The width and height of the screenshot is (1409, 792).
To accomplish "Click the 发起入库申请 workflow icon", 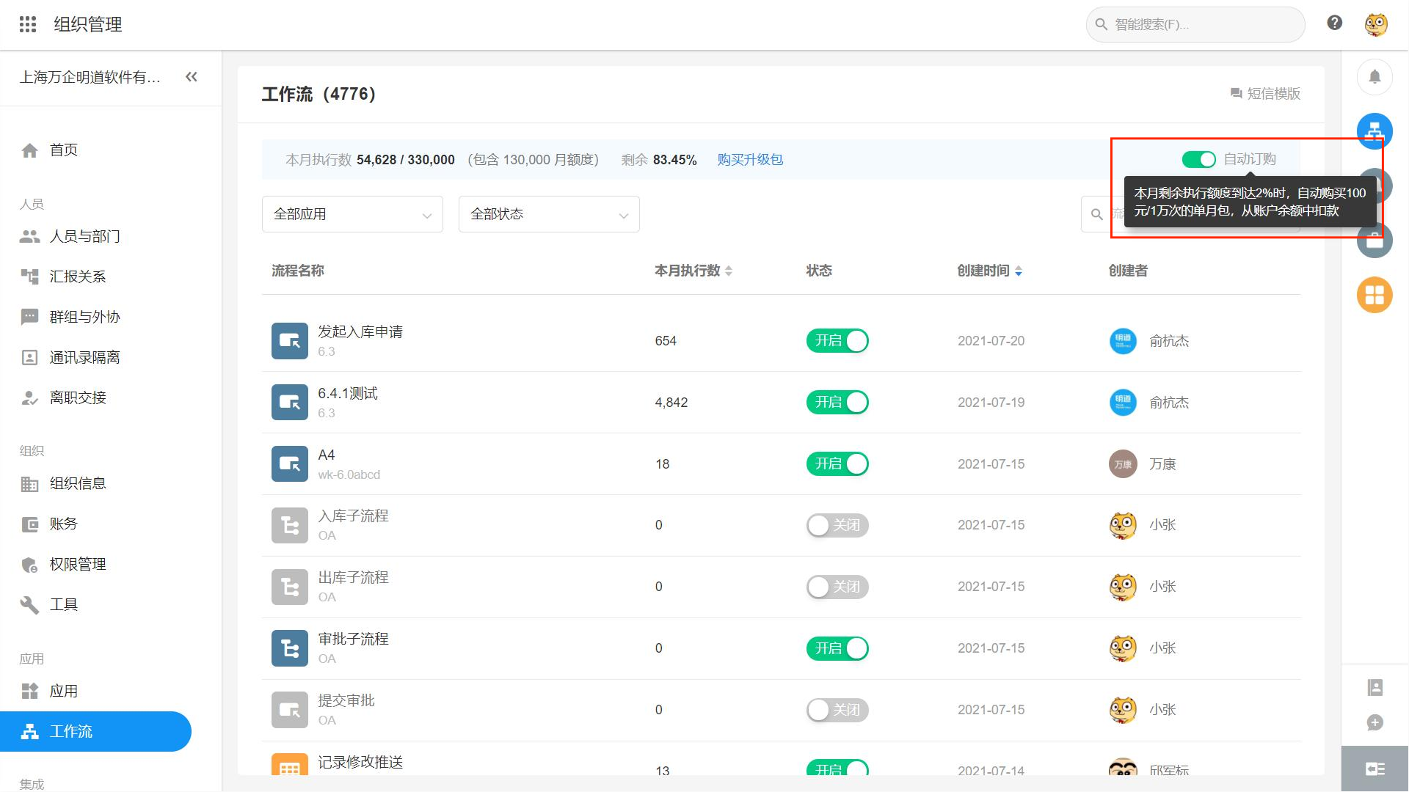I will pyautogui.click(x=289, y=341).
